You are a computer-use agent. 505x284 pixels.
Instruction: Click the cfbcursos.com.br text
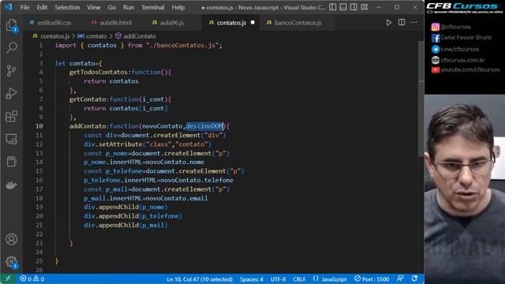click(462, 60)
